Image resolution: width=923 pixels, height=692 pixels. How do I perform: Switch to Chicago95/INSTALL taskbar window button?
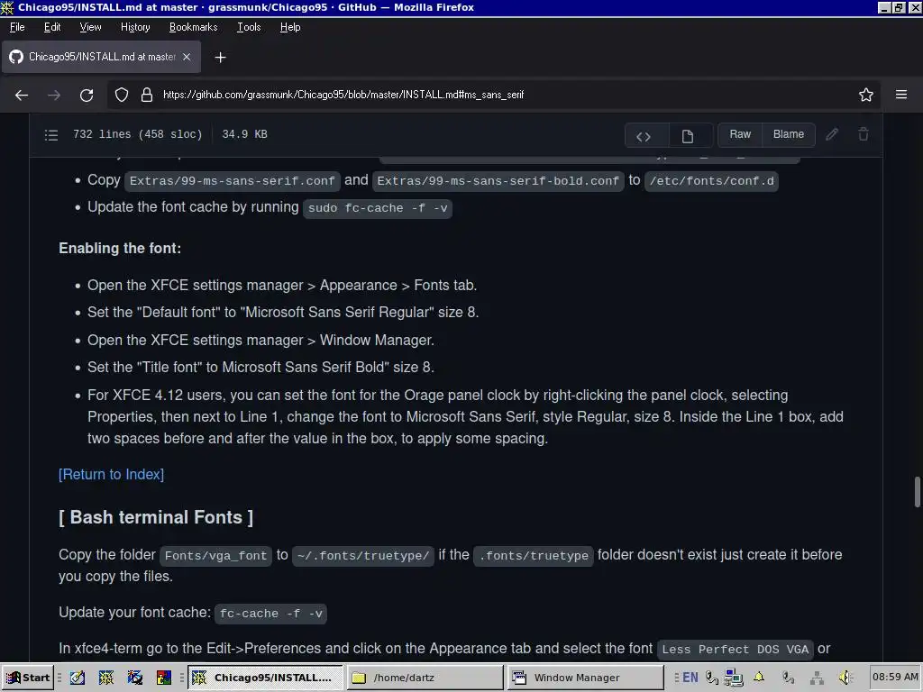click(266, 678)
